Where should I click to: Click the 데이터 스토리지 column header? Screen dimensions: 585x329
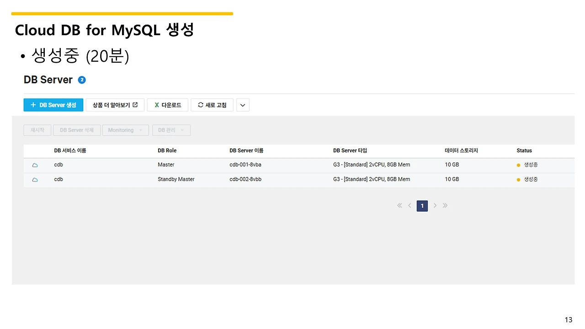point(461,150)
